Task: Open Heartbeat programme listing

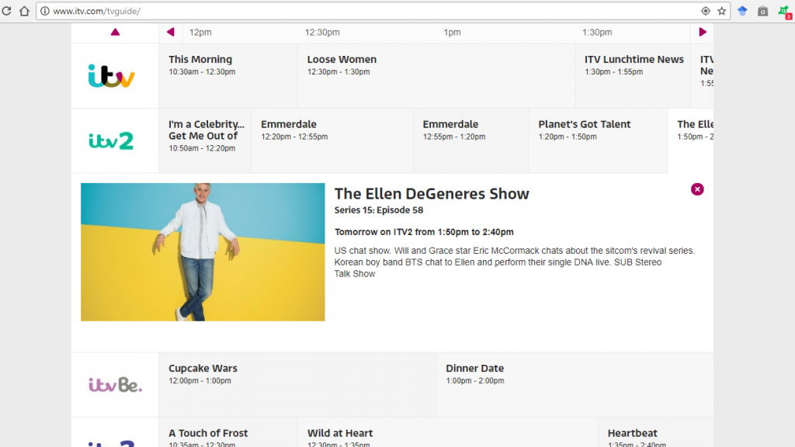Action: 656,432
